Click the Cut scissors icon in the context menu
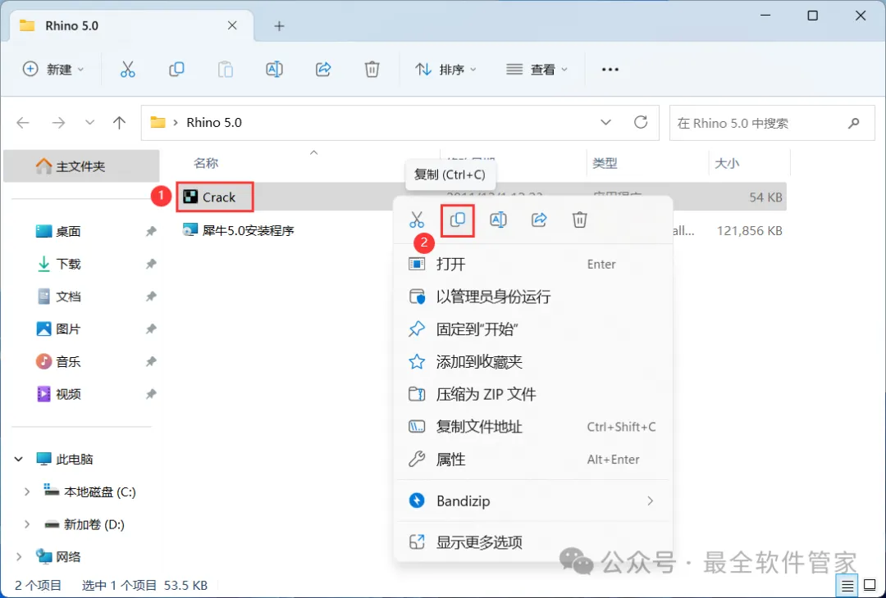The height and width of the screenshot is (598, 886). pos(417,220)
